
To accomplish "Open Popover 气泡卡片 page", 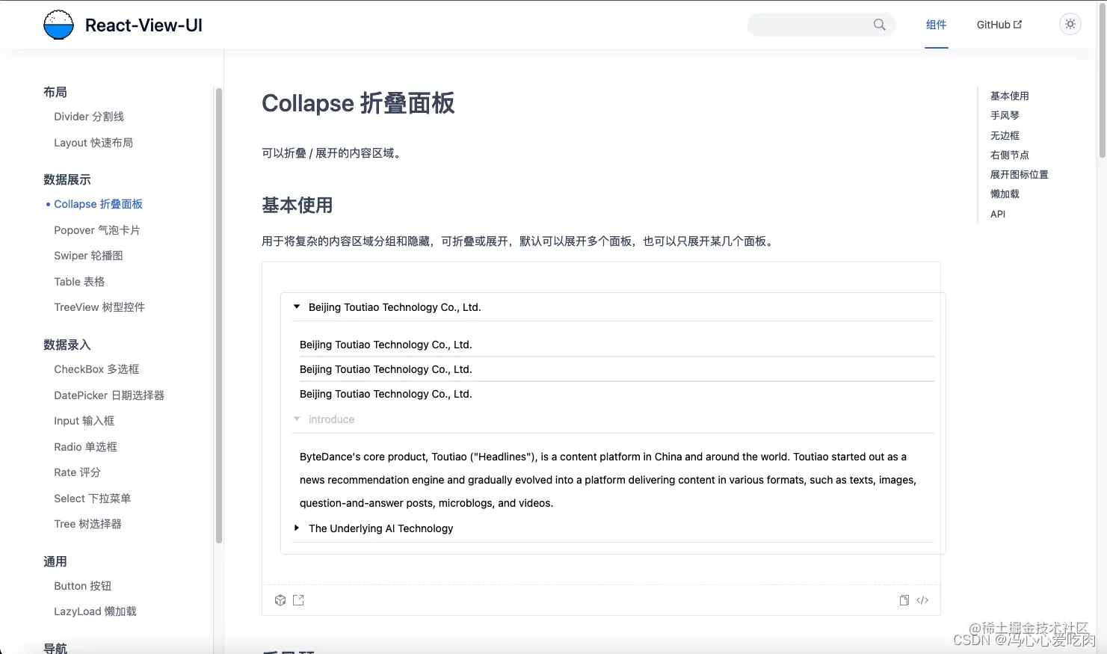I will pos(97,230).
